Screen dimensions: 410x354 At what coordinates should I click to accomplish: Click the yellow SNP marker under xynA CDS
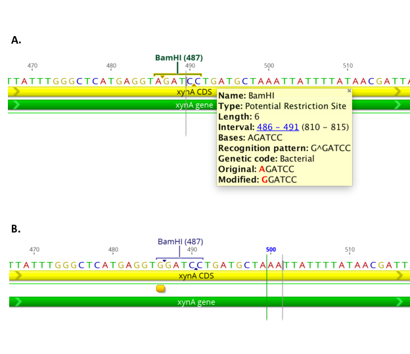point(160,288)
